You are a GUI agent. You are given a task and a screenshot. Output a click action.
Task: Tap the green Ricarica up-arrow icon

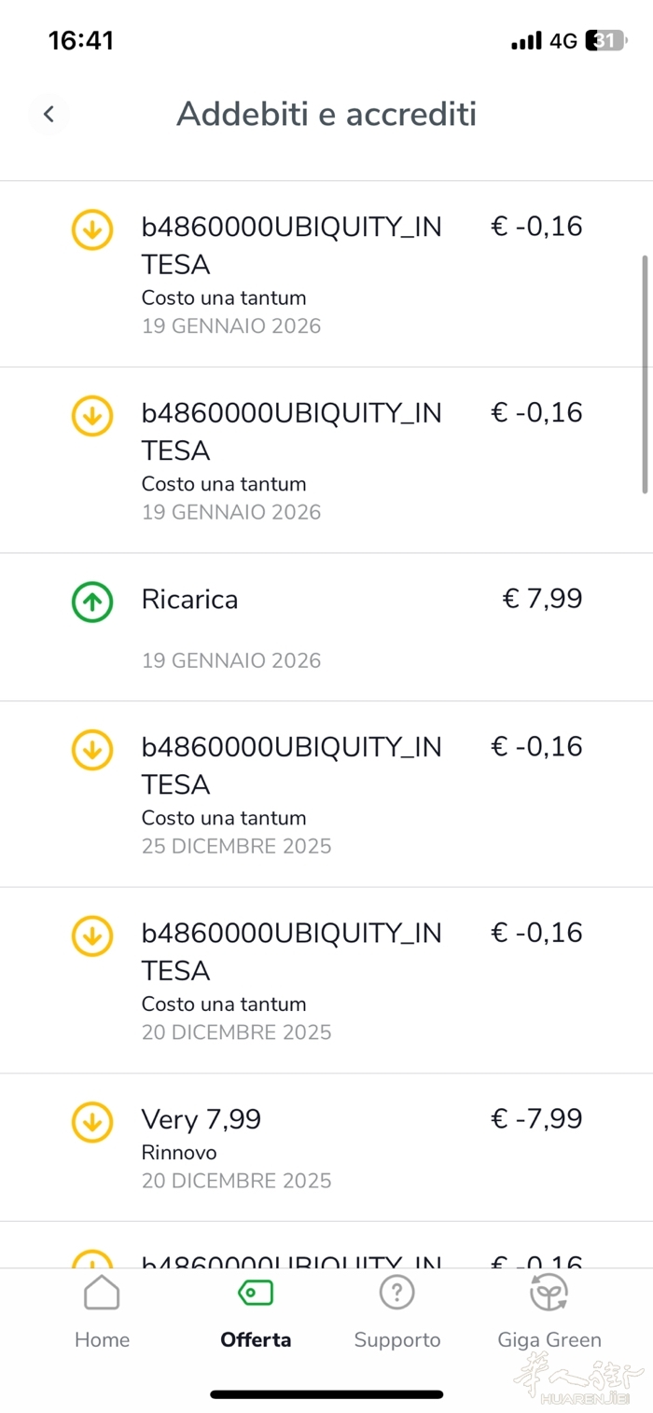pos(92,602)
